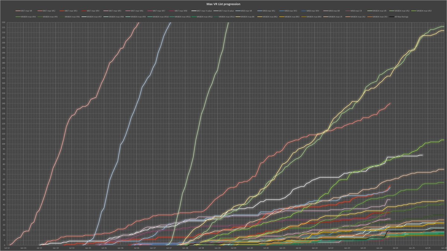Select the 'MK8DX max BR' legend entry
This screenshot has width=447, height=251.
click(x=246, y=16)
